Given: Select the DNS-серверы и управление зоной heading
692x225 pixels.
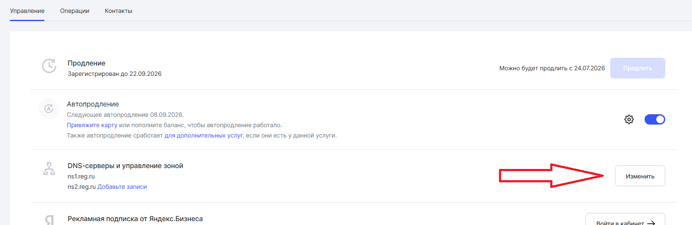Looking at the screenshot, I should (125, 166).
